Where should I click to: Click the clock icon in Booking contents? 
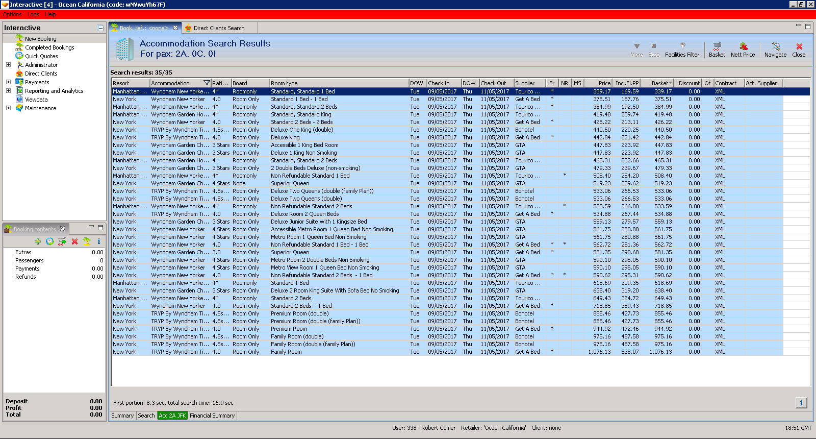50,241
